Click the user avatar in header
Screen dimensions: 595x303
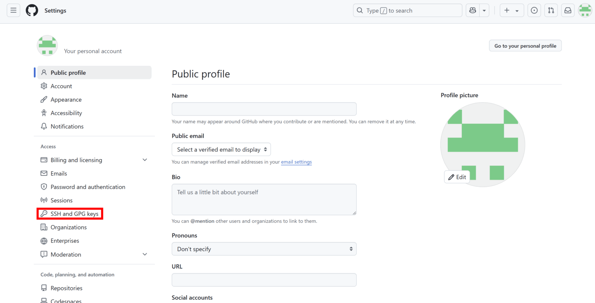click(x=585, y=10)
